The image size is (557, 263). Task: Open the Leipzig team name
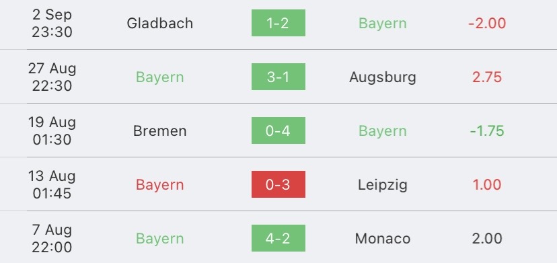(x=383, y=185)
